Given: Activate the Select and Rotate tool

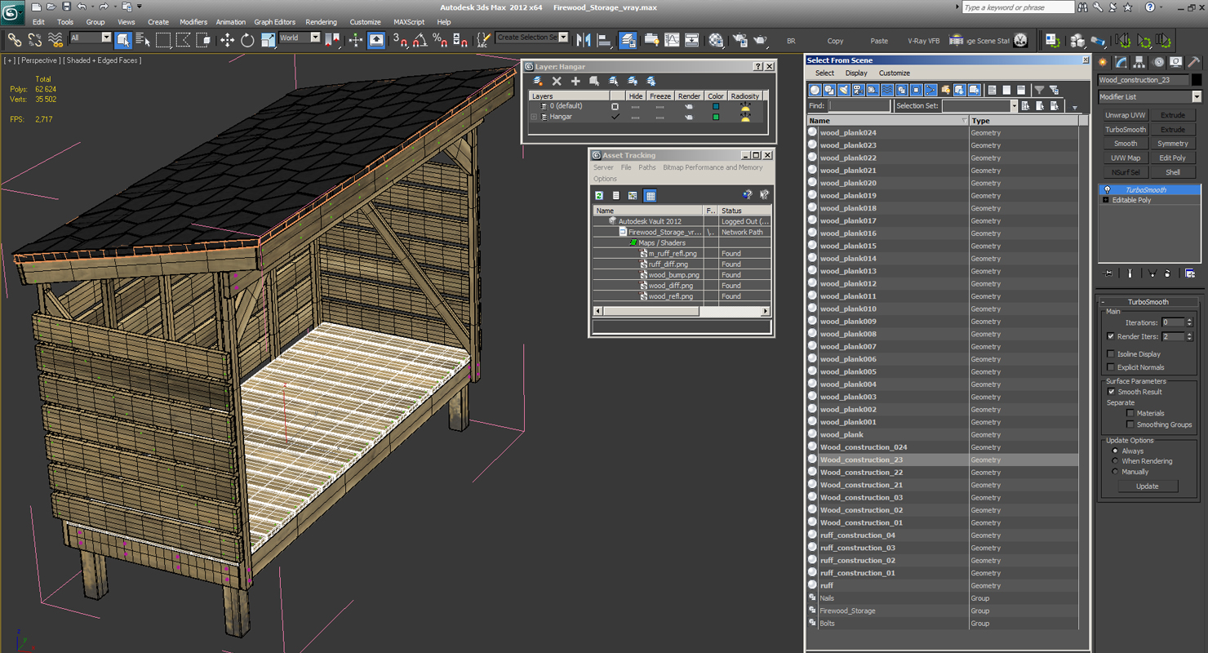Looking at the screenshot, I should tap(247, 39).
